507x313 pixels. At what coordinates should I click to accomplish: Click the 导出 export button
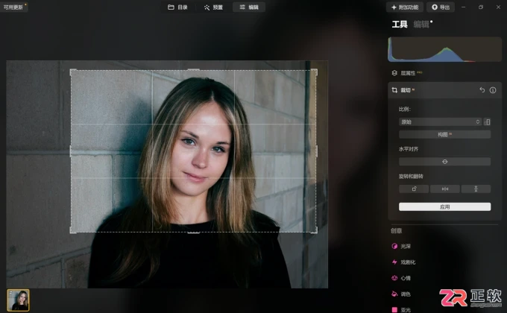(441, 7)
